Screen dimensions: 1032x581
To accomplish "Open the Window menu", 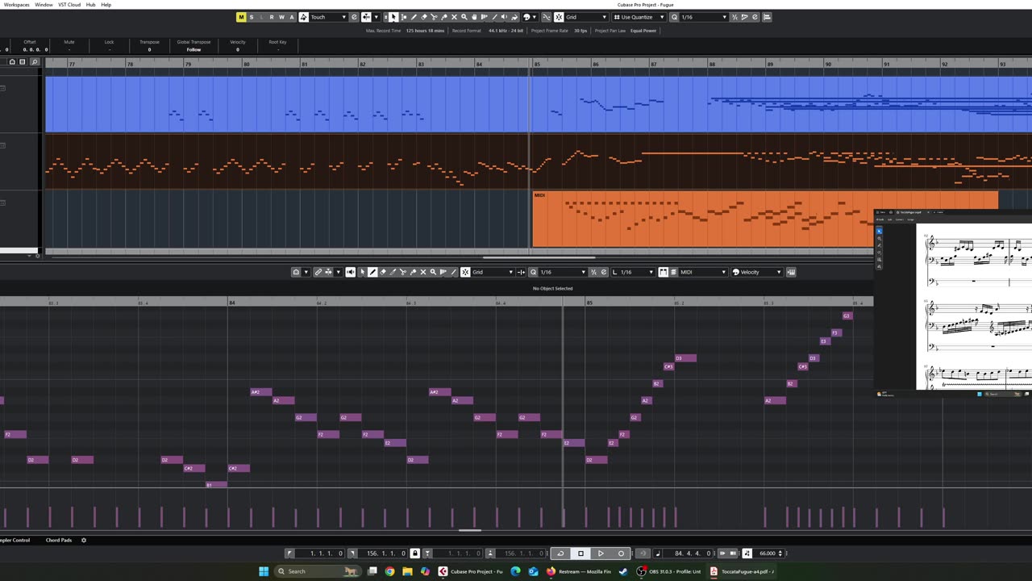I will tap(44, 5).
